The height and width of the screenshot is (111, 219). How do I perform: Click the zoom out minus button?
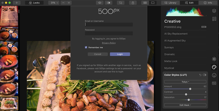pos(63,3)
